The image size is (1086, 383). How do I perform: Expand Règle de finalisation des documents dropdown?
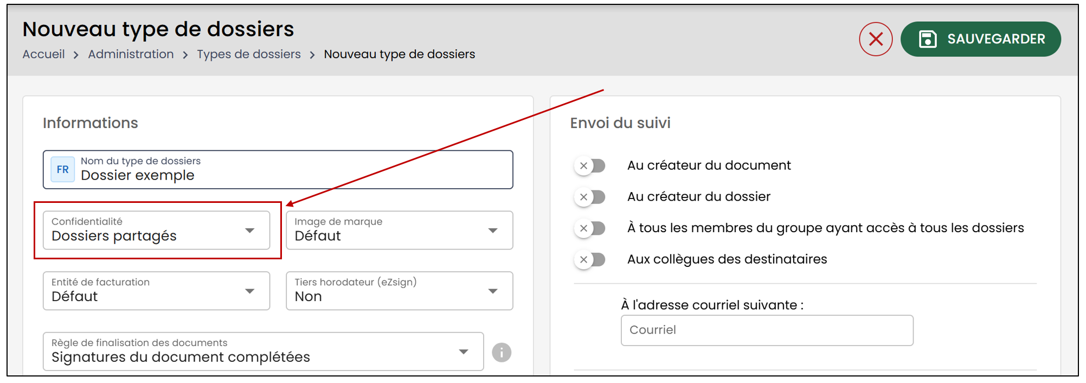pos(263,352)
